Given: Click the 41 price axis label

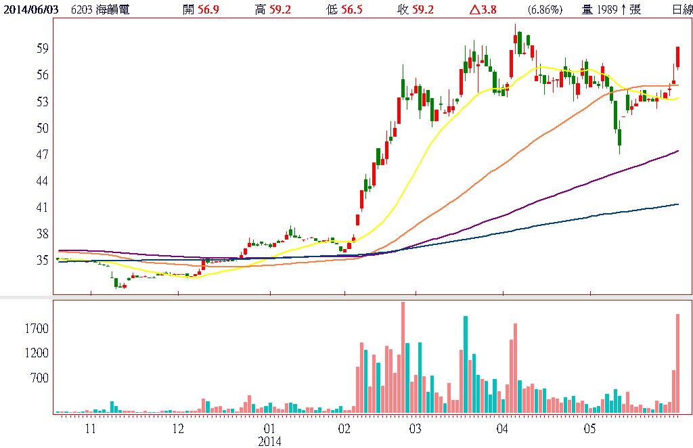Looking at the screenshot, I should pos(43,208).
